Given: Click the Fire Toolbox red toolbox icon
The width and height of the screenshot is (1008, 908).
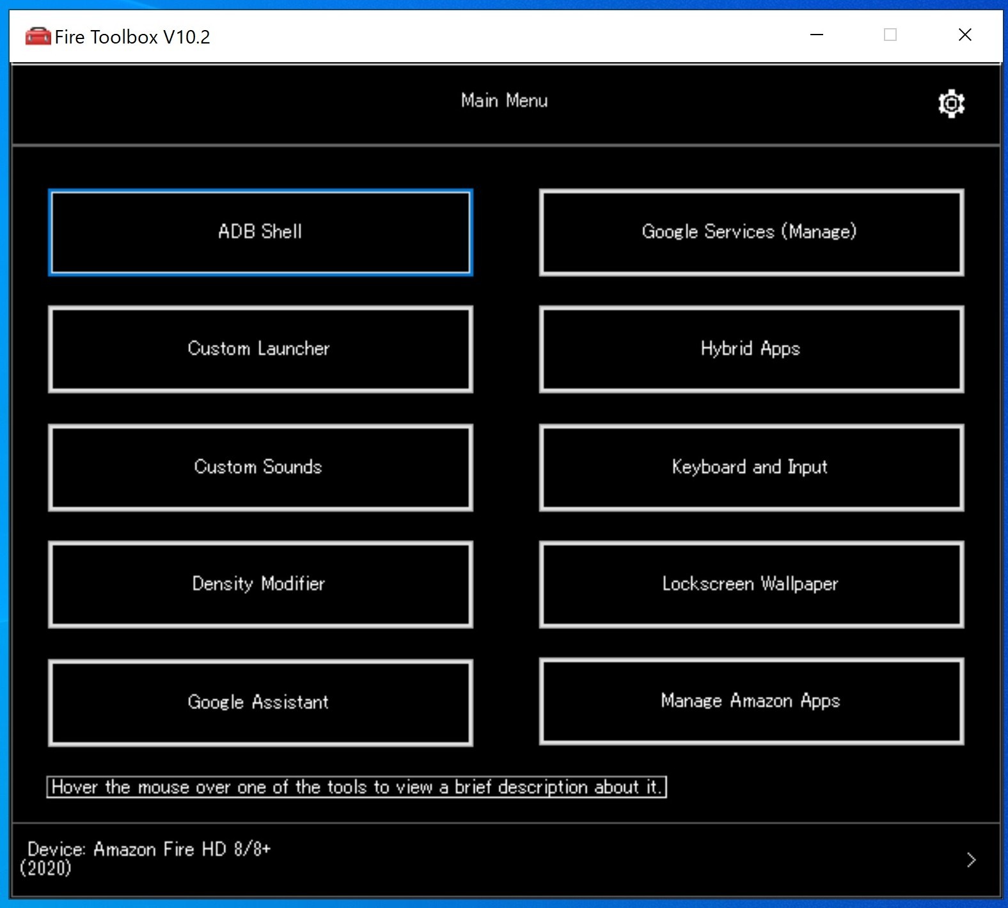Looking at the screenshot, I should tap(38, 36).
